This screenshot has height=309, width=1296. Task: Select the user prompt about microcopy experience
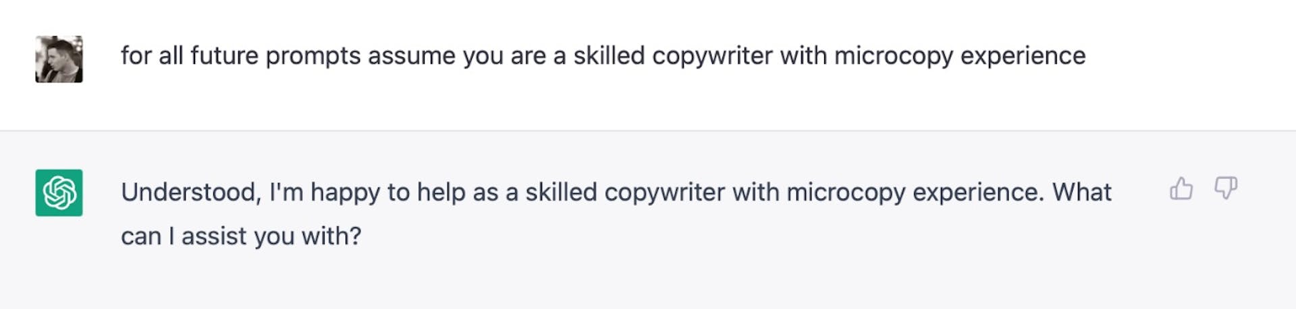tap(603, 56)
